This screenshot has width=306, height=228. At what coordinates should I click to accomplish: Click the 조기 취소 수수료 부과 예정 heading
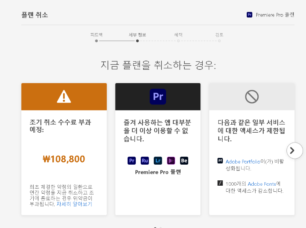point(60,126)
